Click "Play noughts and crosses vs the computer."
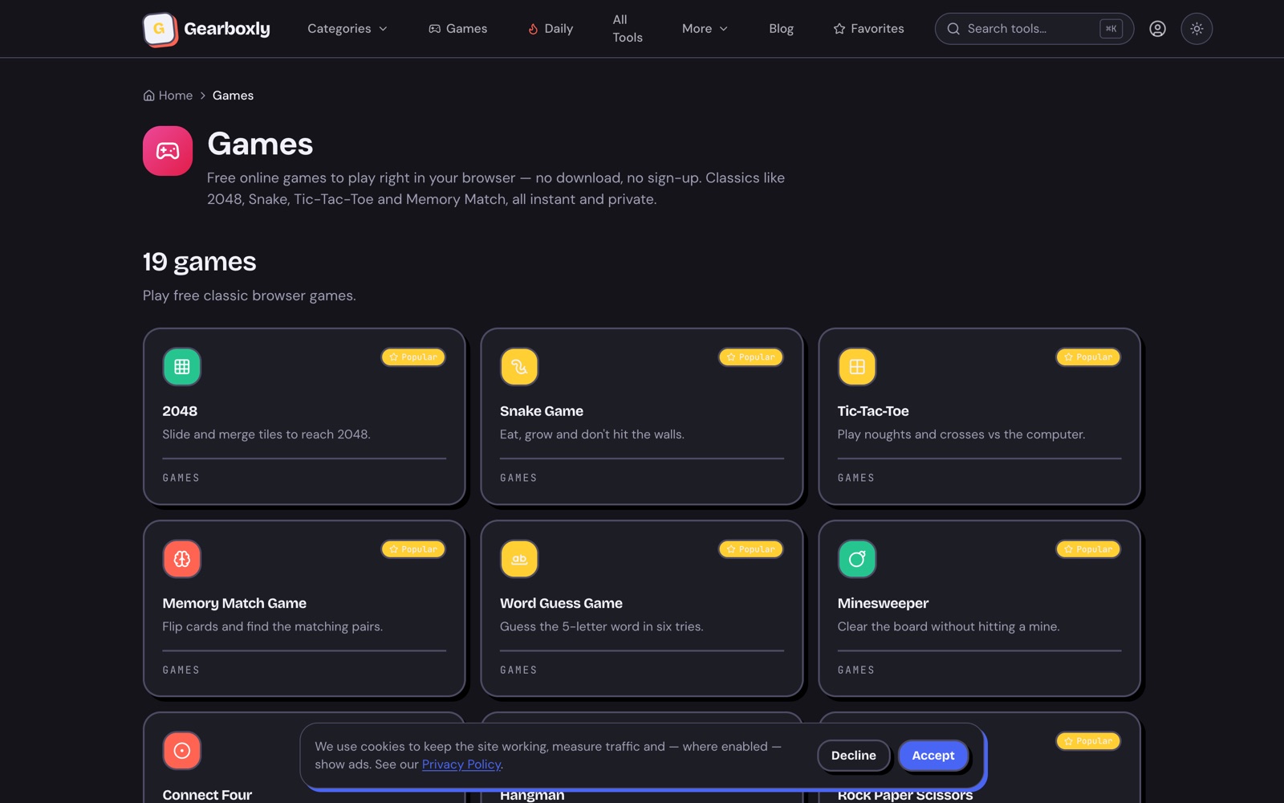Image resolution: width=1284 pixels, height=803 pixels. [x=961, y=434]
